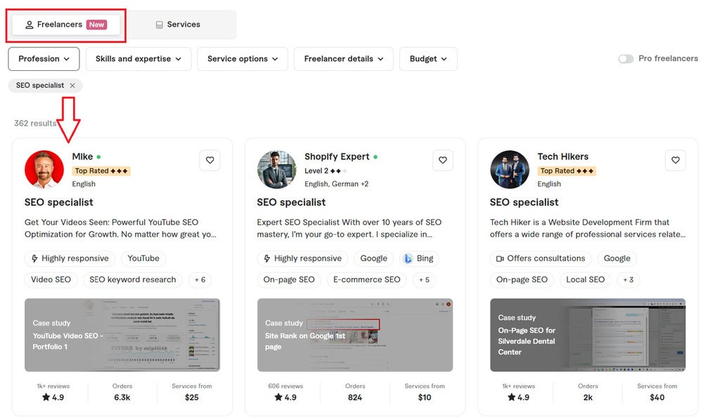Click the $10 services from price
The width and height of the screenshot is (703, 418).
(425, 398)
